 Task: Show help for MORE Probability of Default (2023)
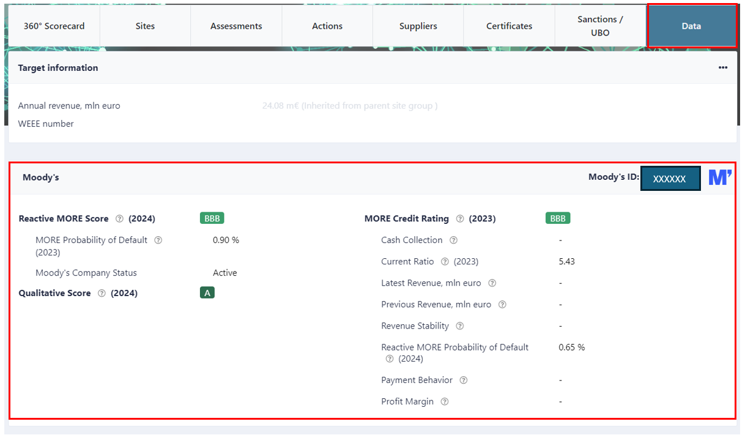pos(158,240)
